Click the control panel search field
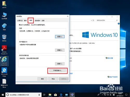The image size is (130, 97). [x=107, y=20]
